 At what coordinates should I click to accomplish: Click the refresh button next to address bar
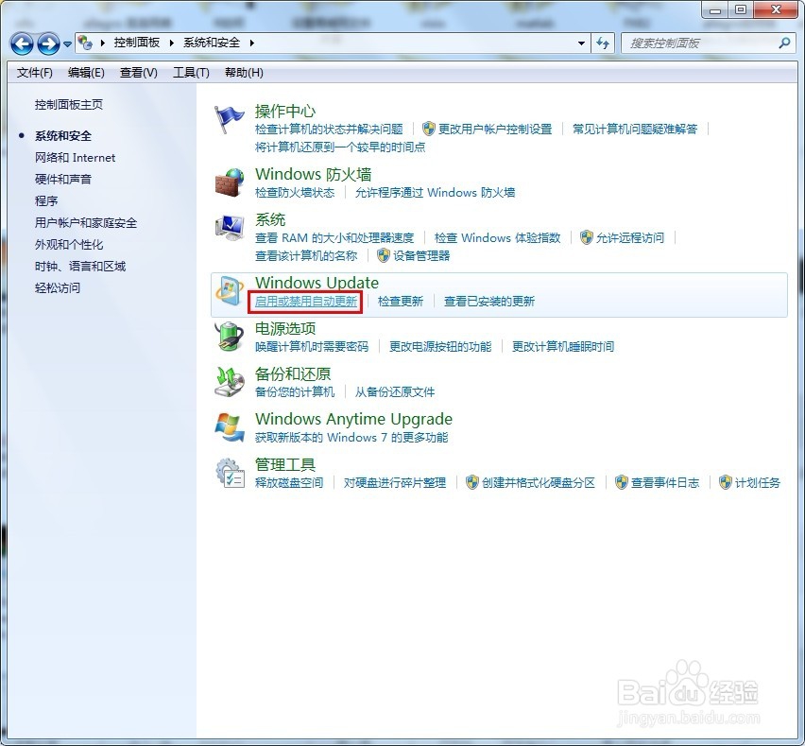tap(603, 43)
